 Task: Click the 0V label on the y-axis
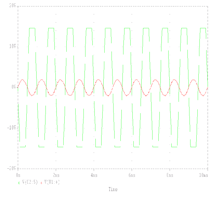point(14,87)
